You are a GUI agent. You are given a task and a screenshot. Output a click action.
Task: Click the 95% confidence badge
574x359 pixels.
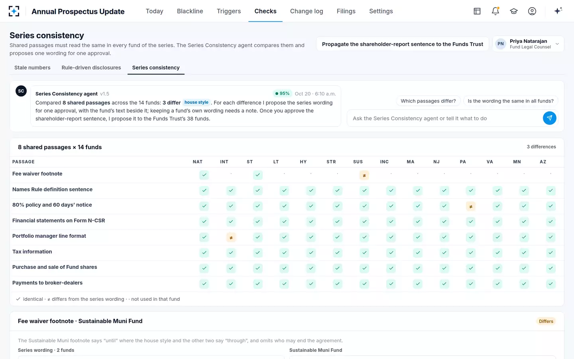[283, 94]
